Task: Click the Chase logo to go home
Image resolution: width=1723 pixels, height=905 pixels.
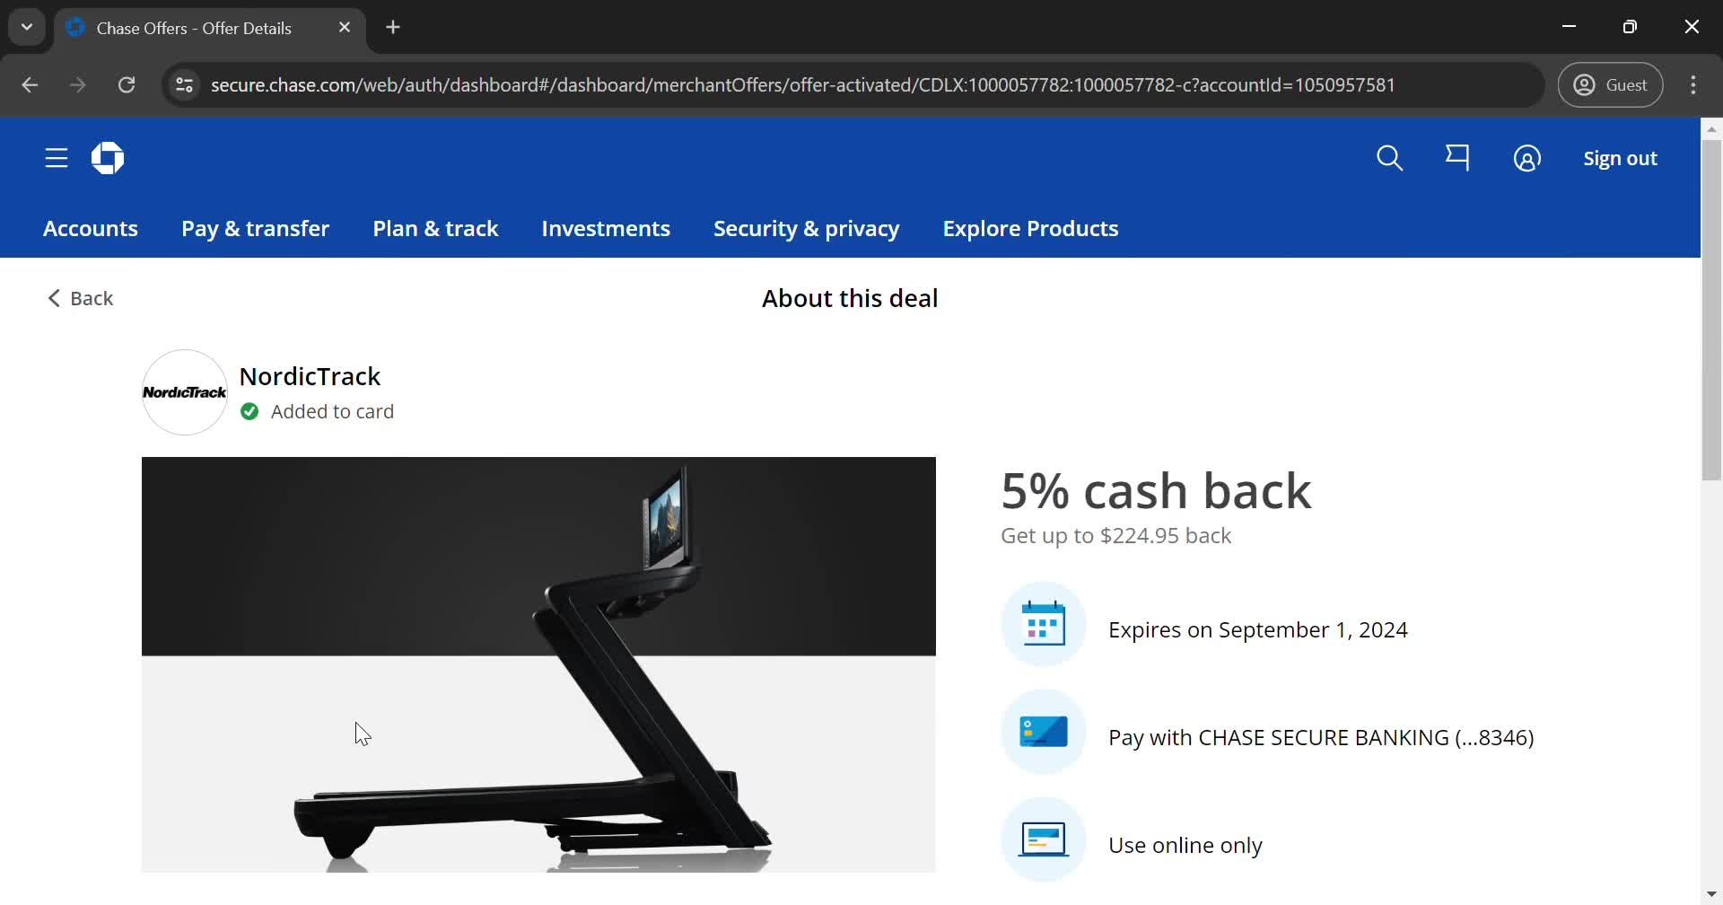Action: [107, 158]
